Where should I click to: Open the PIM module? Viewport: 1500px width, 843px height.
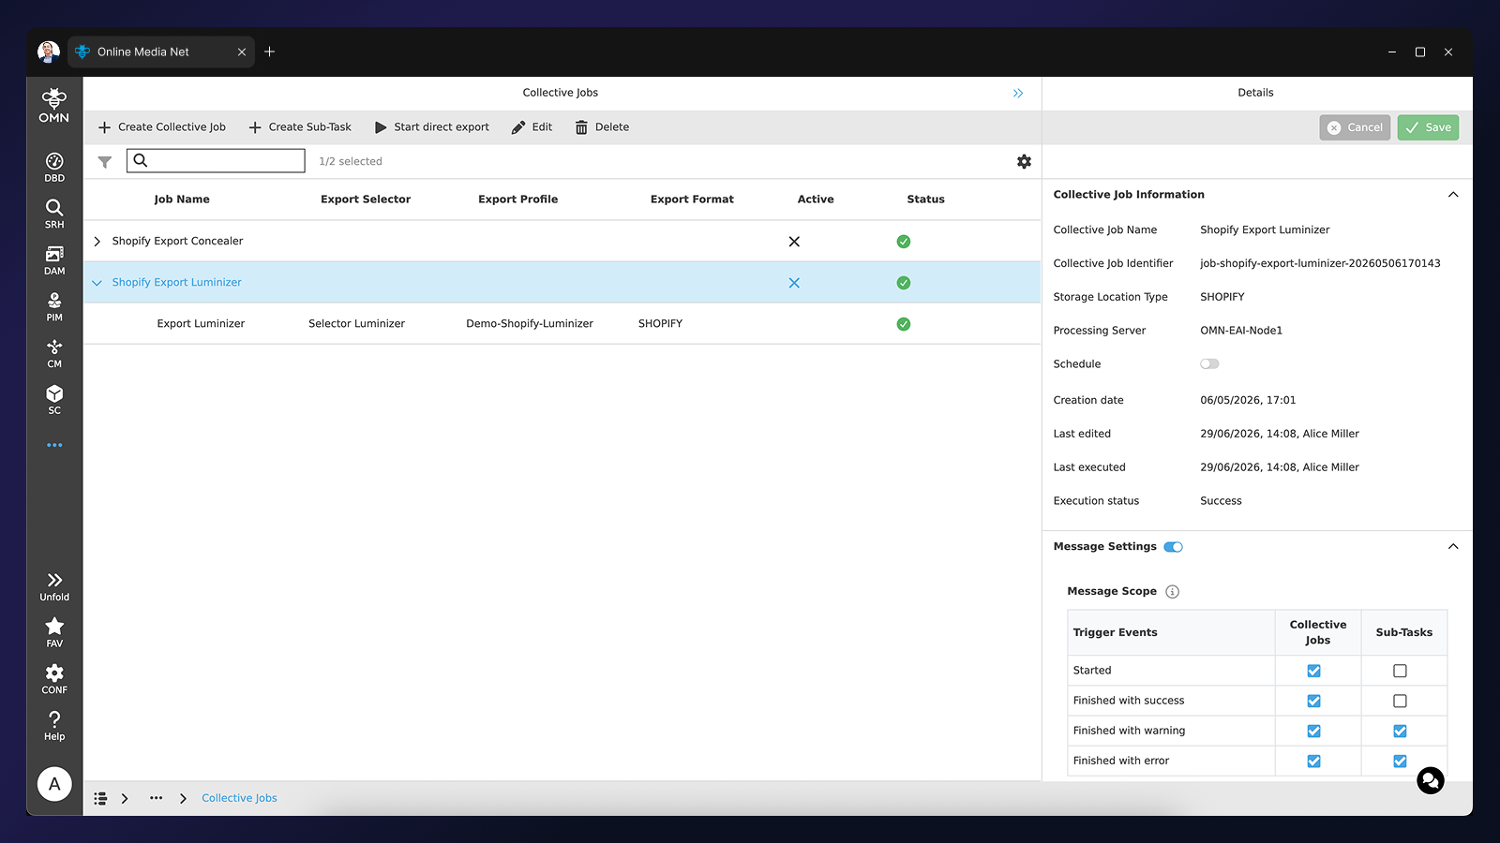pos(54,307)
